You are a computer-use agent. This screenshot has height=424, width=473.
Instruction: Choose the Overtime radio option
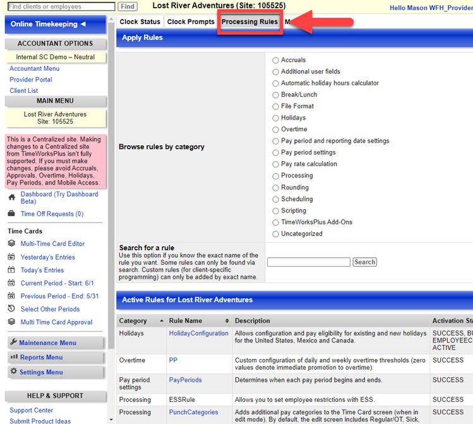click(275, 130)
